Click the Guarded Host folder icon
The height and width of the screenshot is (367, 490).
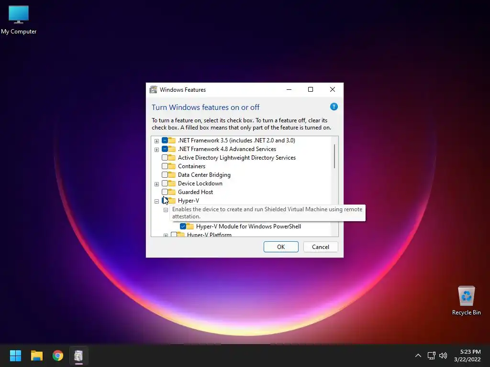coord(172,192)
